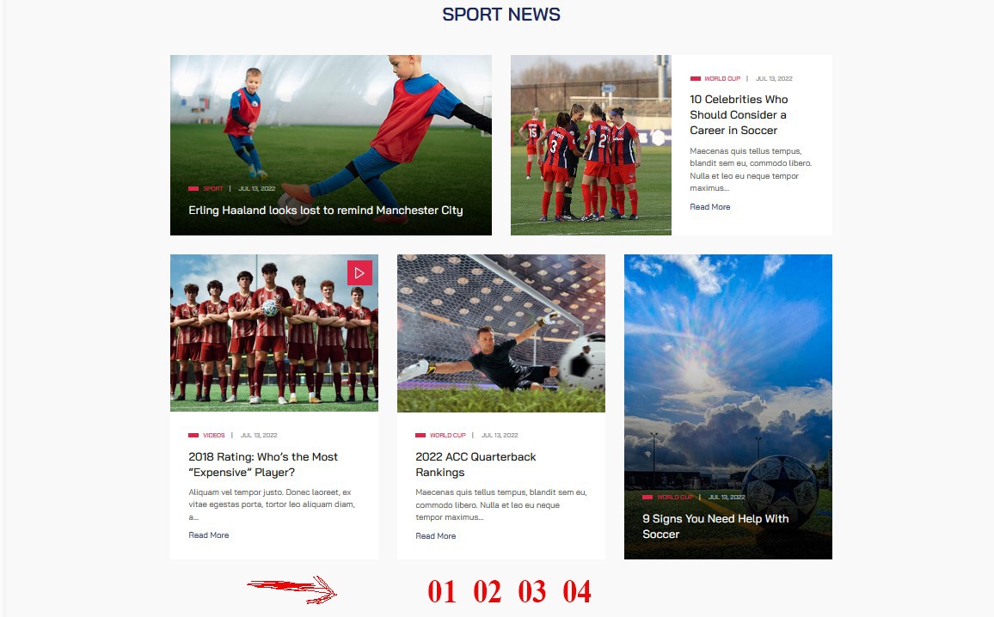Select the SPORT category tag
The image size is (994, 617).
(x=213, y=189)
